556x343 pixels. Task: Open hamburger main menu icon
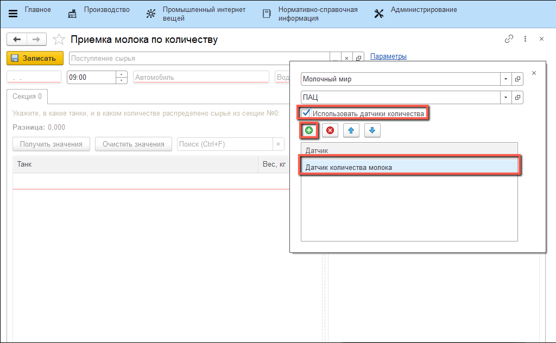pyautogui.click(x=13, y=14)
